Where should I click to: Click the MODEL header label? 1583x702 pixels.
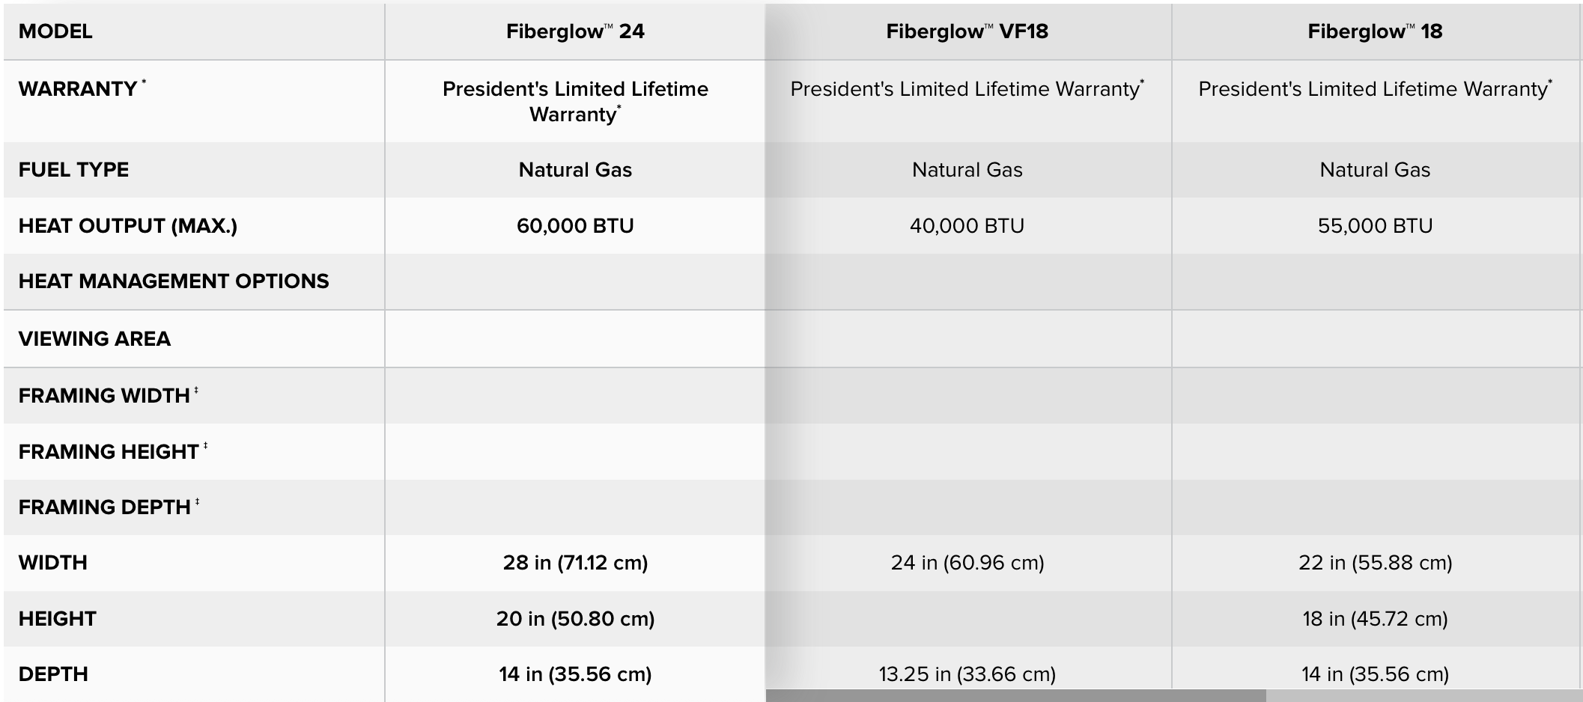tap(55, 31)
